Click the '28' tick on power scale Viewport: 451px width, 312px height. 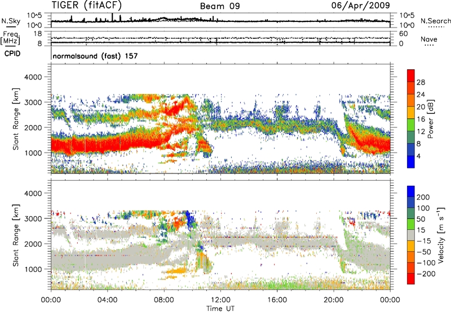[421, 82]
